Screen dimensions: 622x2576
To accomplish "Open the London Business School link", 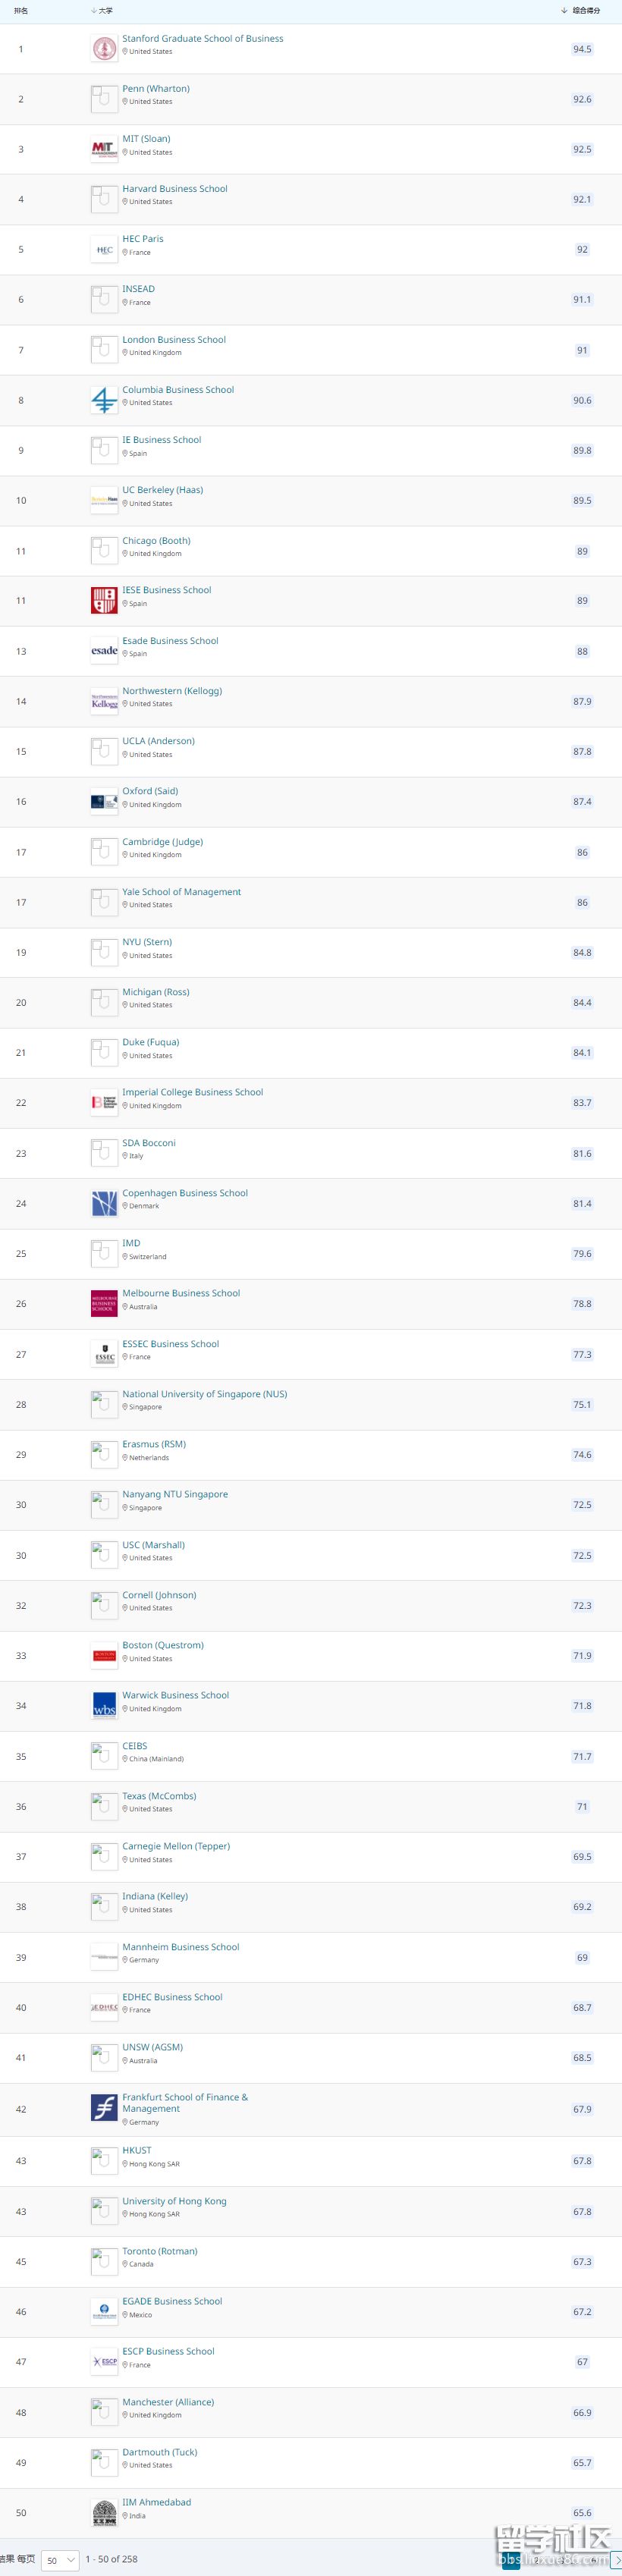I will point(174,340).
